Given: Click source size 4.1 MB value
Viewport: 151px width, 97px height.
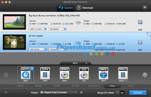Looking at the screenshot, I should [68, 44].
